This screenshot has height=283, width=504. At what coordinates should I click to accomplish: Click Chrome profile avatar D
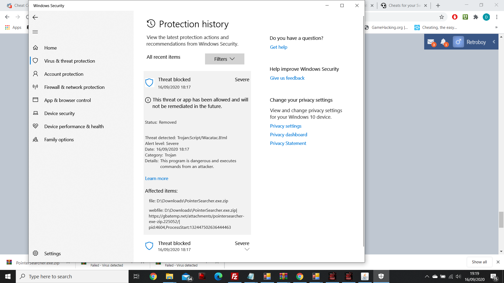pos(486,17)
